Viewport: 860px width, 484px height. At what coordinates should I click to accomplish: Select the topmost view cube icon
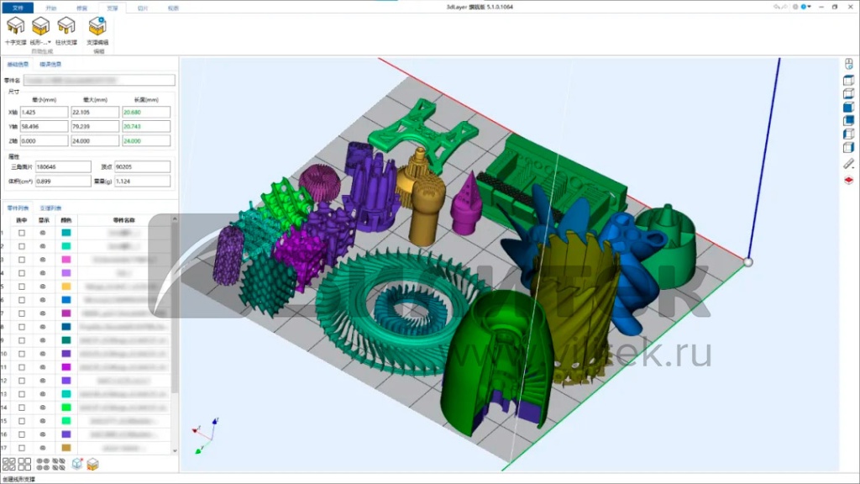point(848,80)
